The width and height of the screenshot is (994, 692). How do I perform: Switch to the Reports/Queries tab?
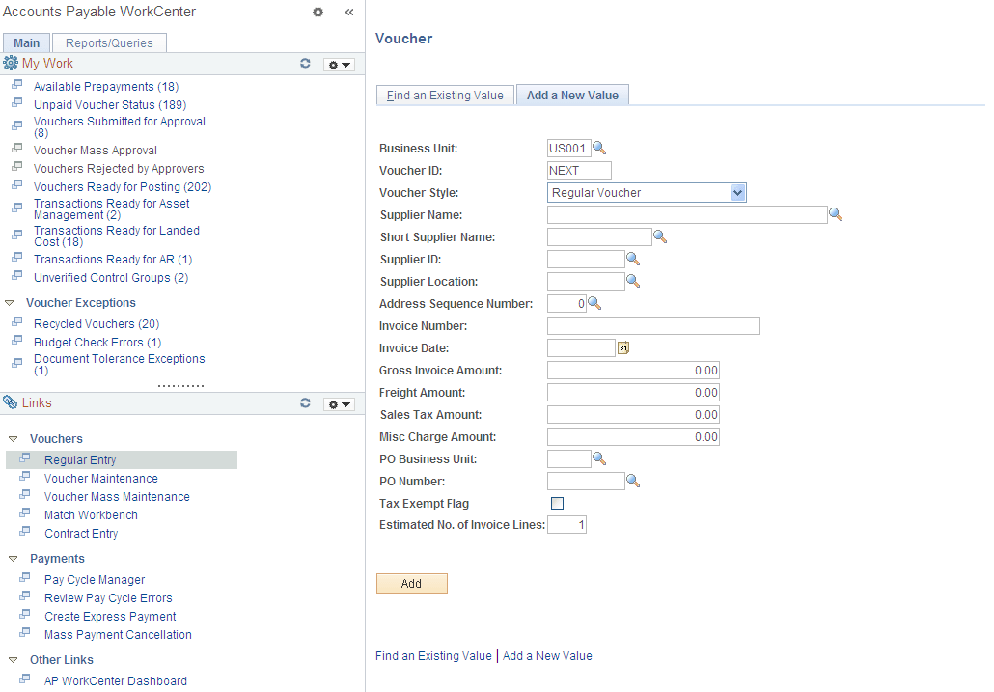click(108, 42)
